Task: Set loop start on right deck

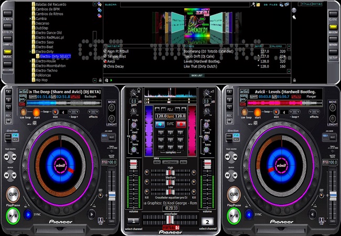Action: 257,112
